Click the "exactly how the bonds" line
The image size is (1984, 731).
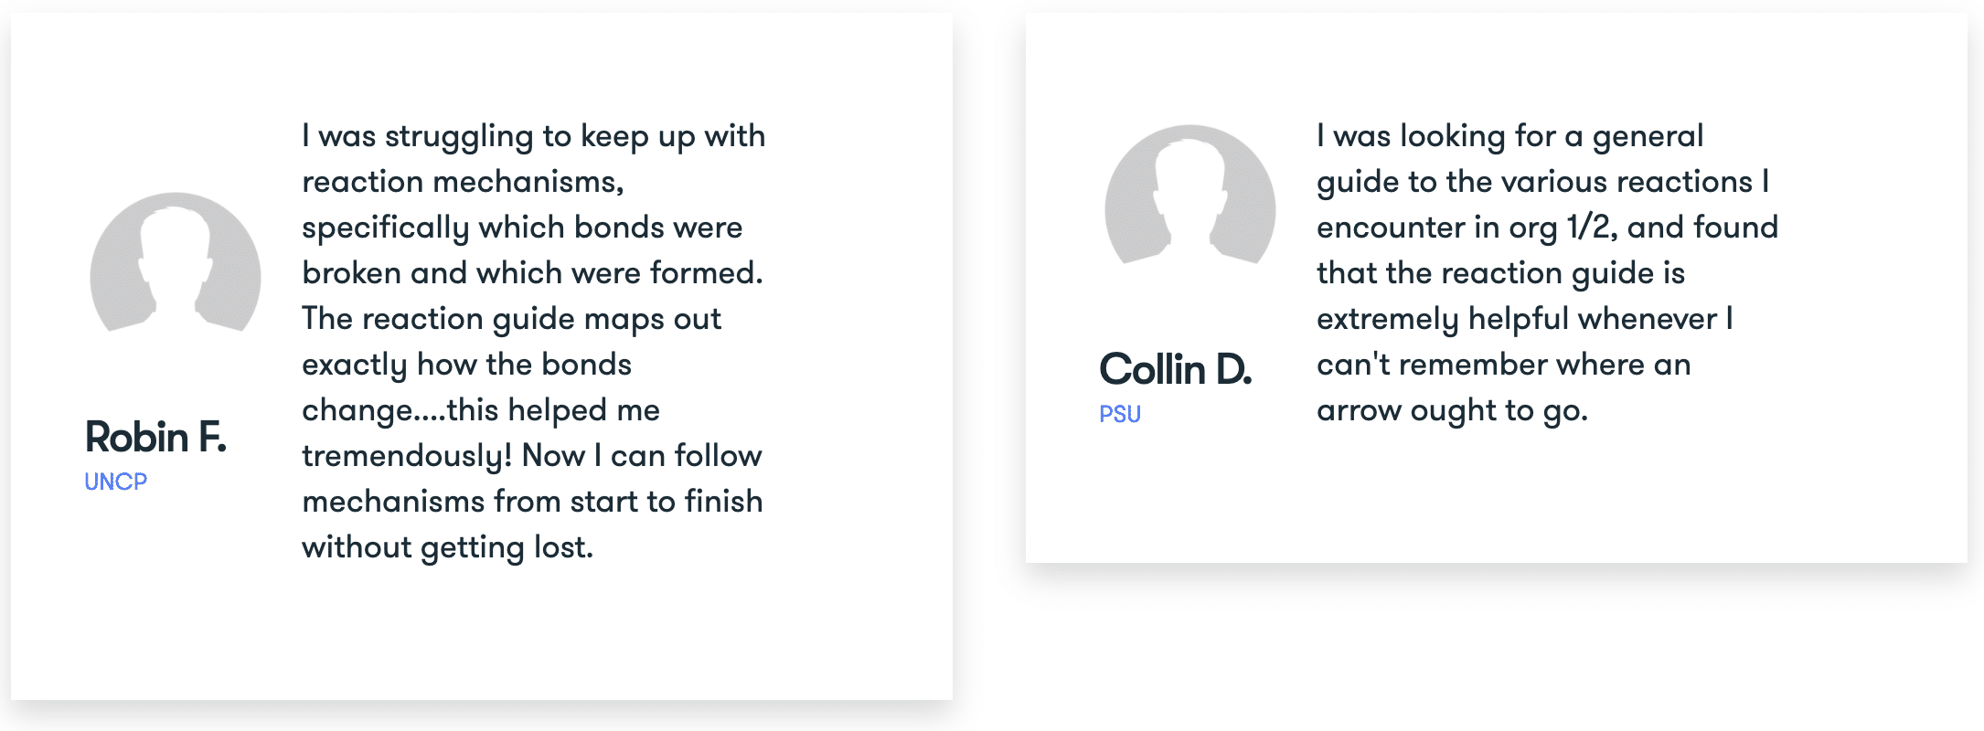click(x=466, y=365)
